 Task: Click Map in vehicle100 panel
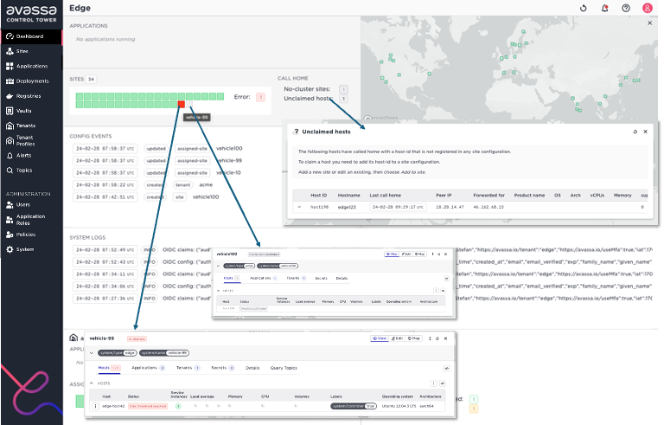(x=419, y=254)
